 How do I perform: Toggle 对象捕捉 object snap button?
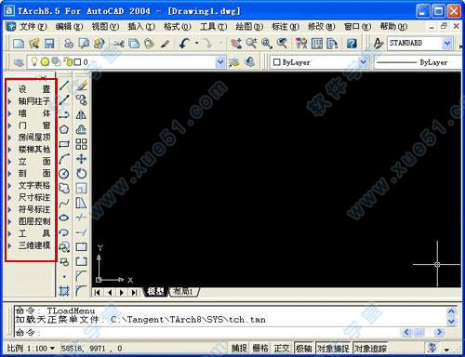pyautogui.click(x=333, y=349)
